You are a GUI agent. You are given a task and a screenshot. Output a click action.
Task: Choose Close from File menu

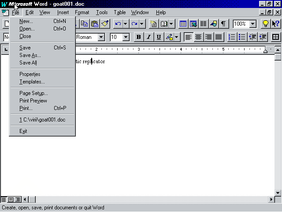click(42, 36)
